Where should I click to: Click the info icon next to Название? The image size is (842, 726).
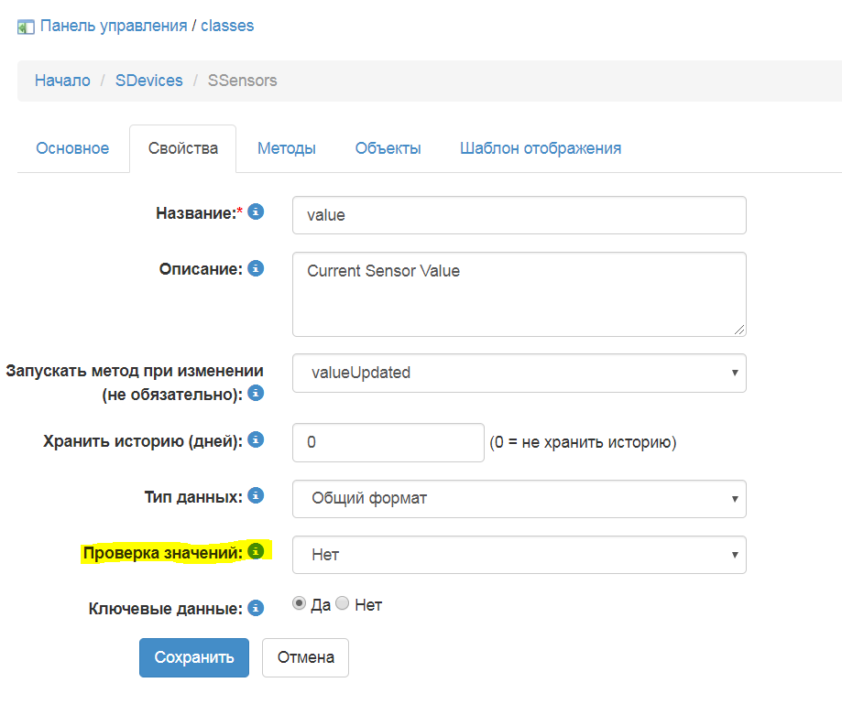tap(256, 212)
